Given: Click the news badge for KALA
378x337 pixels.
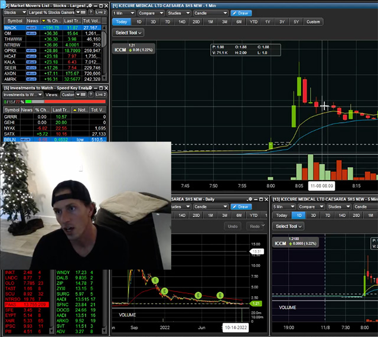Looking at the screenshot, I should click(31, 62).
